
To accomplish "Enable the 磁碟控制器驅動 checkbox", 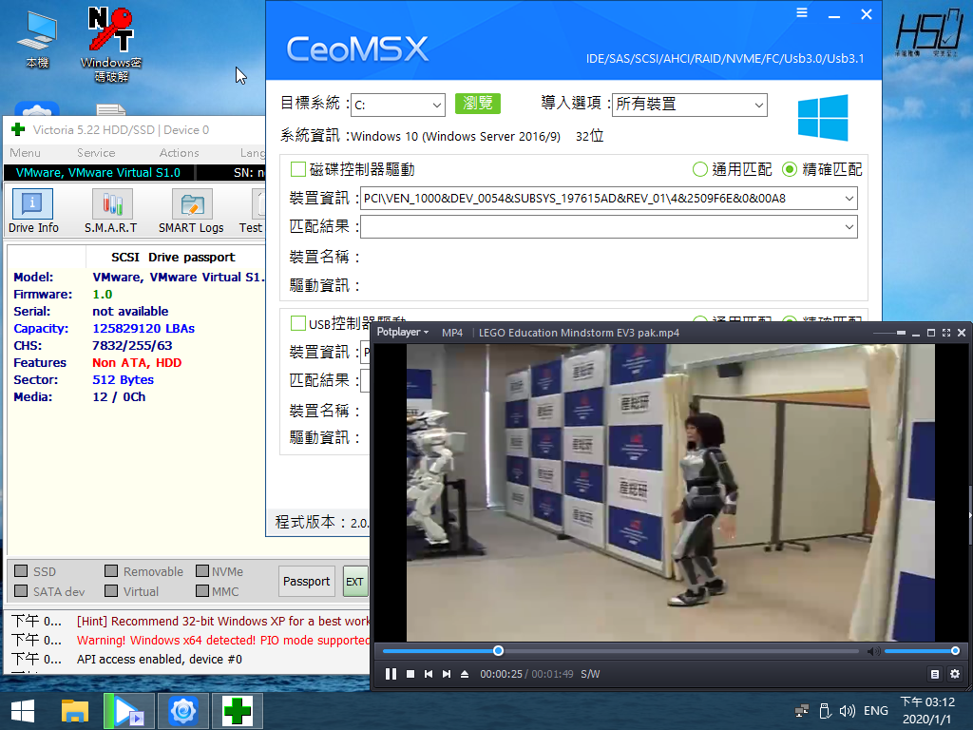I will point(297,169).
